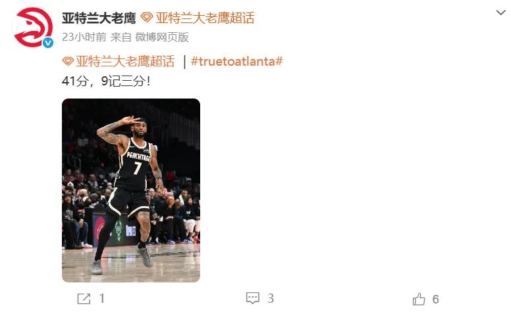
Task: Click the 23小时前 timestamp
Action: 84,37
